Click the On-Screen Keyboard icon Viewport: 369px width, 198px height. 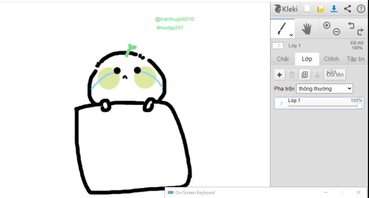[170, 192]
